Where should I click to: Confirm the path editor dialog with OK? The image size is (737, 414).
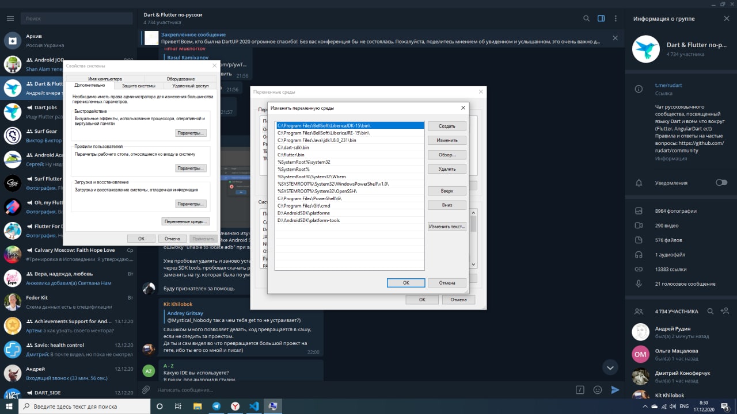[x=406, y=283]
